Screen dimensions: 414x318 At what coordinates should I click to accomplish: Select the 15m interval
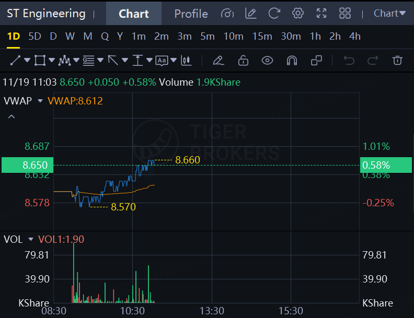[262, 37]
